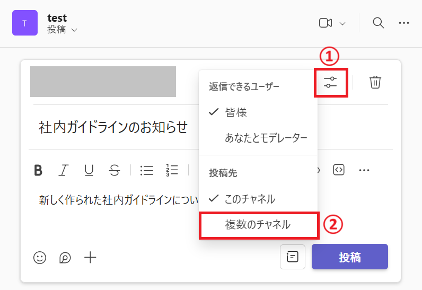Toggle italic formatting
The image size is (422, 290).
coord(64,170)
